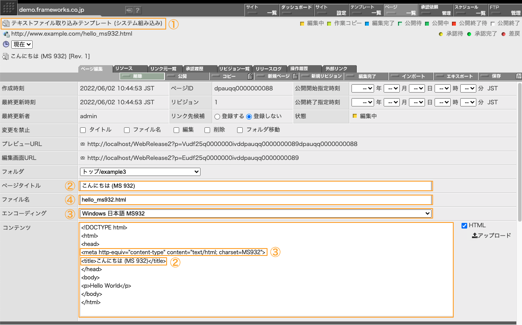The width and height of the screenshot is (522, 325).
Task: Click the template icon next to テキストファイル取り込みテンプレート
Action: point(6,23)
